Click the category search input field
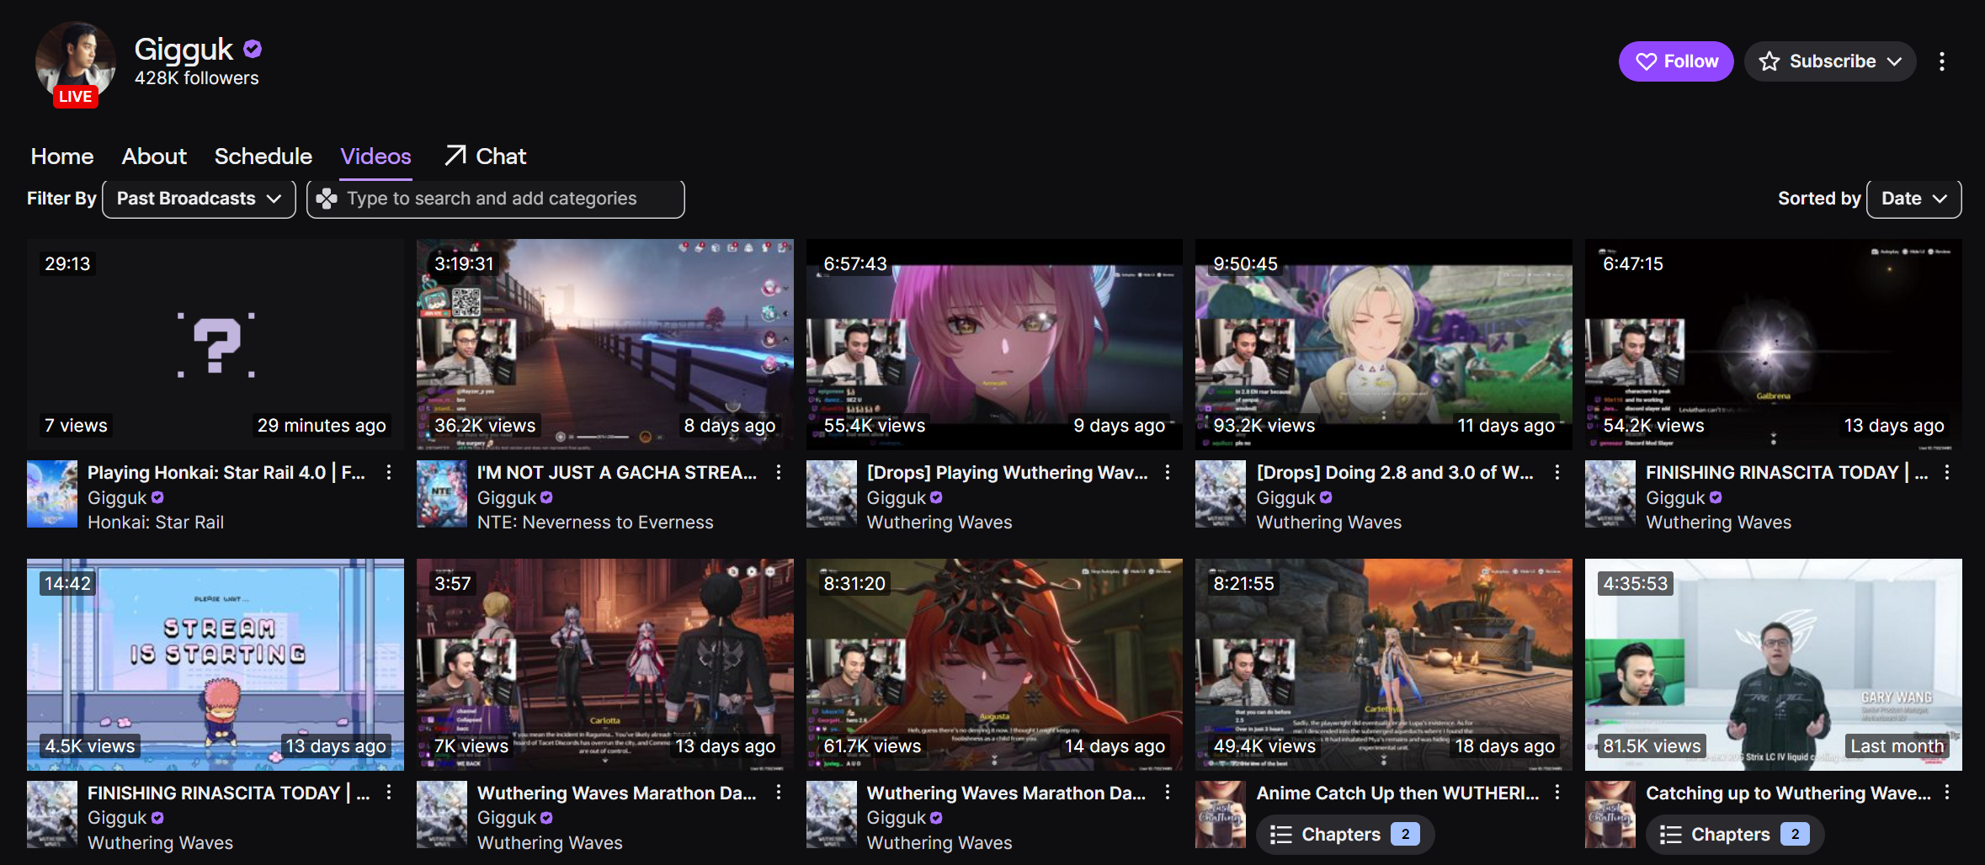The image size is (1985, 865). 496,199
